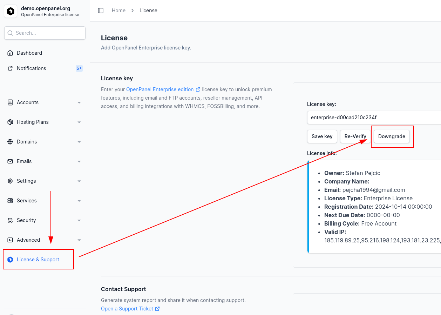Screen dimensions: 441x315
Task: Click the 5+ notifications badge
Action: click(x=79, y=68)
